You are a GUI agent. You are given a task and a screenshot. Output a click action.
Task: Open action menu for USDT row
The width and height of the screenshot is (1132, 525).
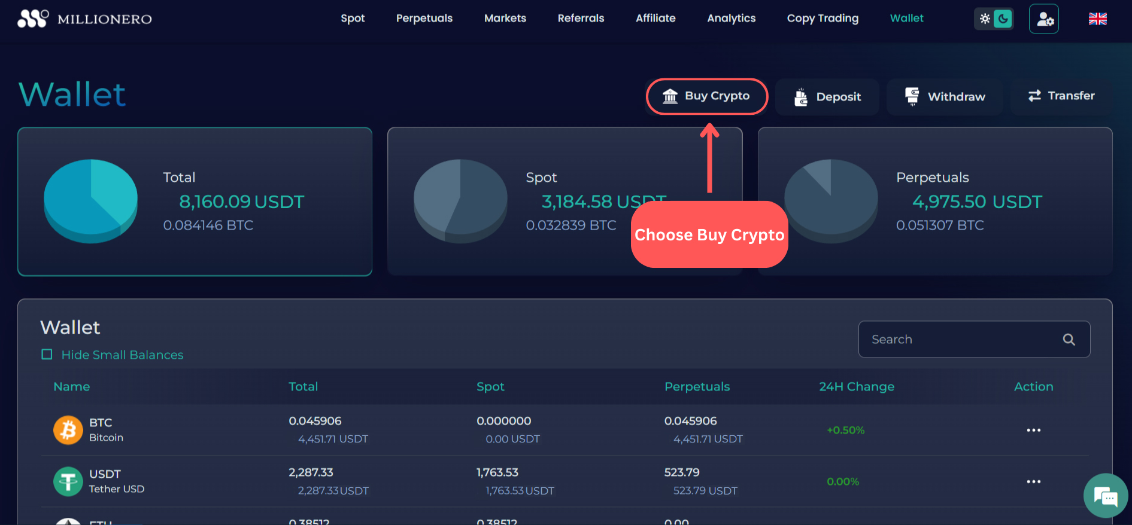[1033, 481]
